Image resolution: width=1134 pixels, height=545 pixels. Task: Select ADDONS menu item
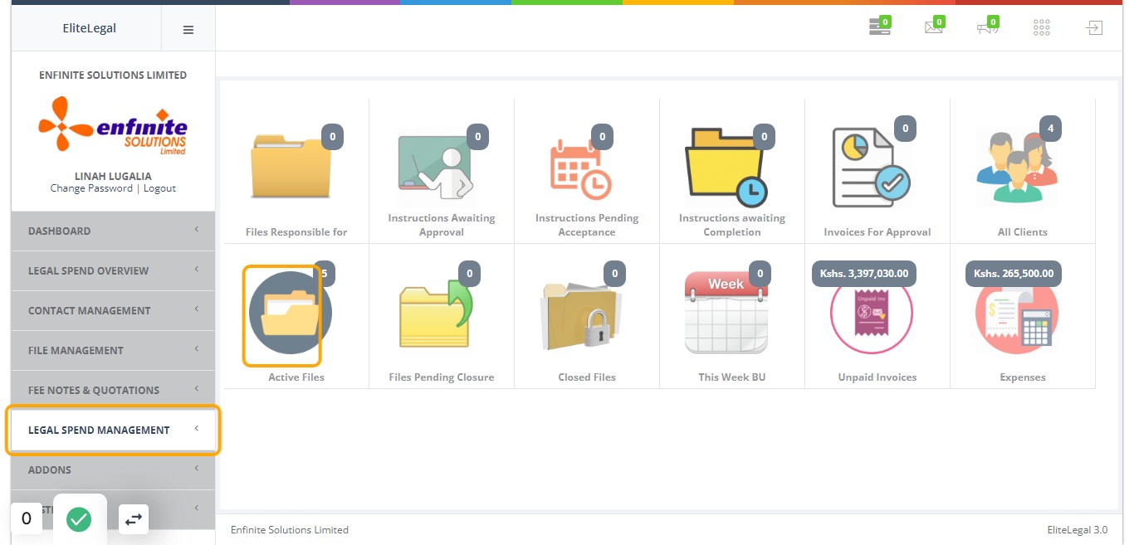[113, 470]
